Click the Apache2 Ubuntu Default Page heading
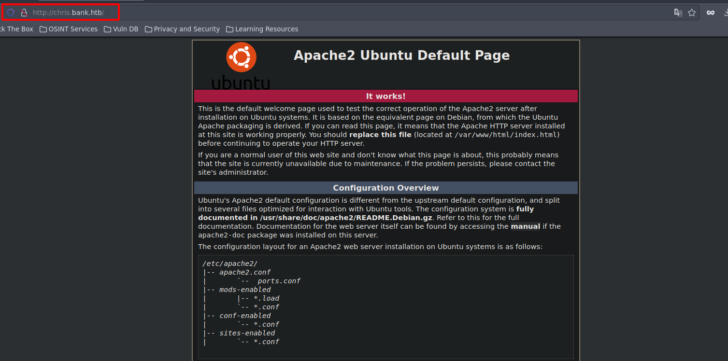Image resolution: width=728 pixels, height=361 pixels. coord(401,56)
